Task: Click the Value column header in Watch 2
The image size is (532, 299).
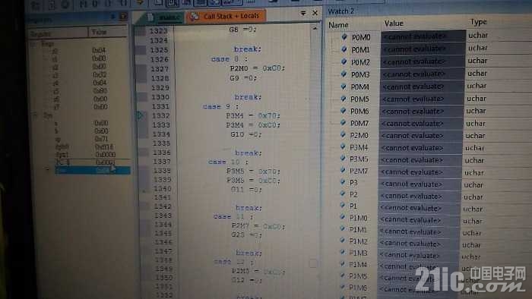Action: [x=394, y=24]
